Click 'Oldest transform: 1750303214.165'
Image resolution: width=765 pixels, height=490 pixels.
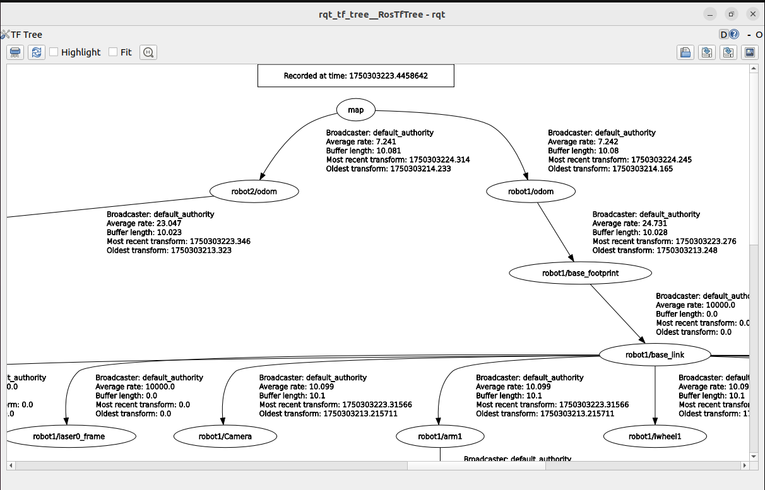point(610,169)
